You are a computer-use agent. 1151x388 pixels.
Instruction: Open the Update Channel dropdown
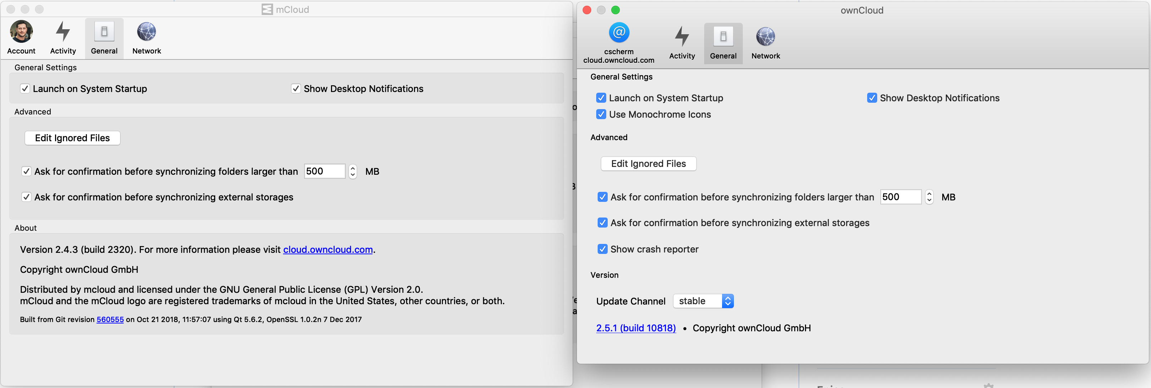[x=703, y=301]
